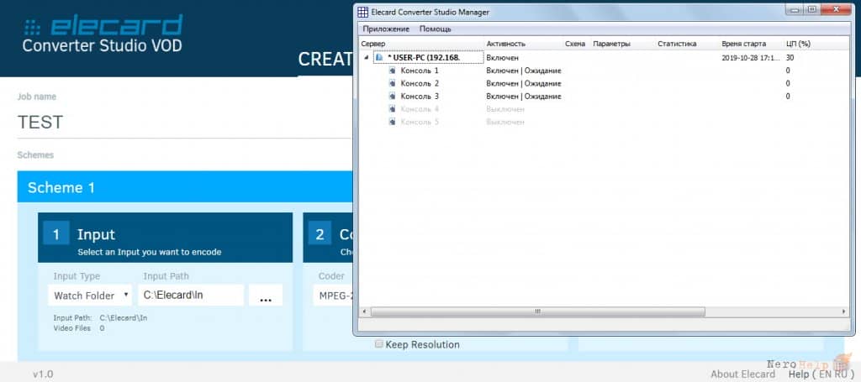Click Консоль 1 status Включен | Ожидание
The image size is (861, 382).
pos(523,71)
